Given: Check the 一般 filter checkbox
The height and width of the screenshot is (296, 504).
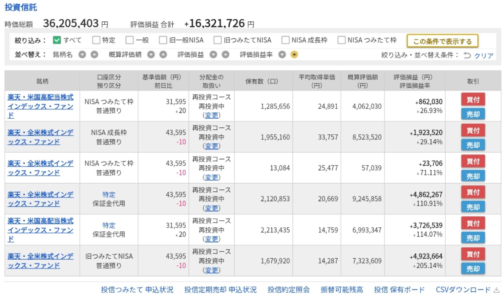Looking at the screenshot, I should point(130,40).
